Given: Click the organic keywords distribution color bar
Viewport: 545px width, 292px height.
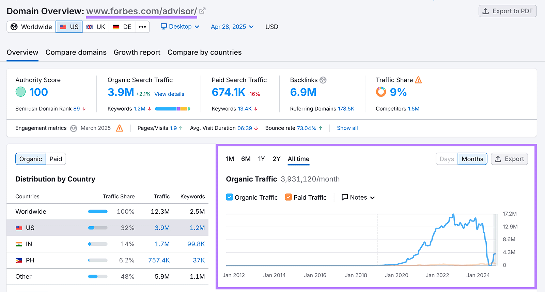Looking at the screenshot, I should pos(172,109).
